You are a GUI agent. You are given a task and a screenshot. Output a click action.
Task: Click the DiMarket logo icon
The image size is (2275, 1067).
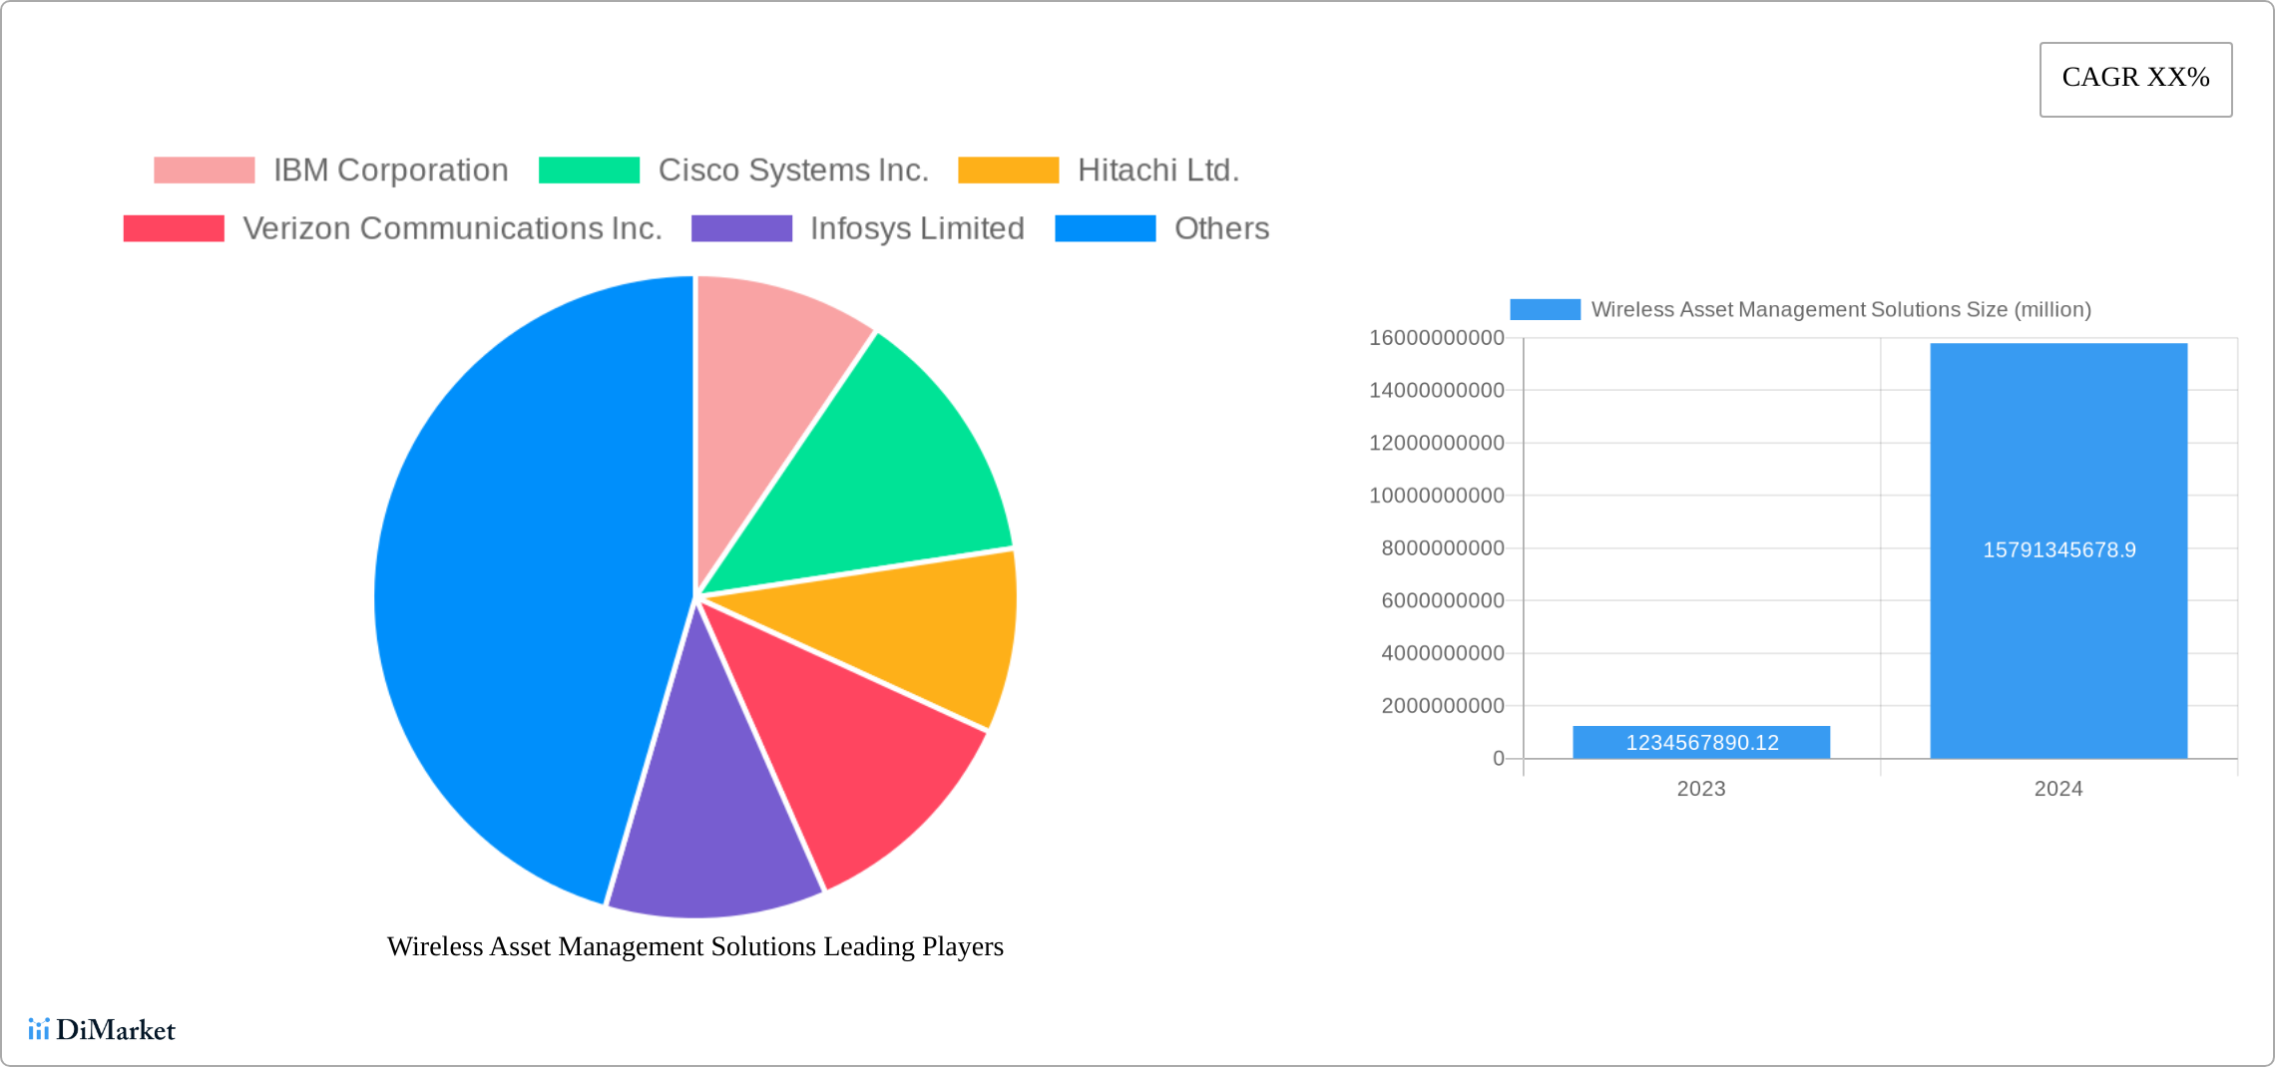point(38,1029)
